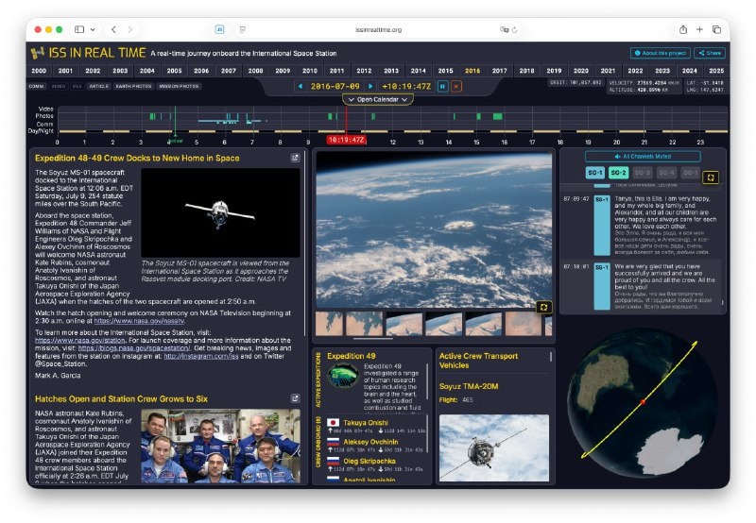756x523 pixels.
Task: Select the year 2020 tab
Action: tap(581, 71)
